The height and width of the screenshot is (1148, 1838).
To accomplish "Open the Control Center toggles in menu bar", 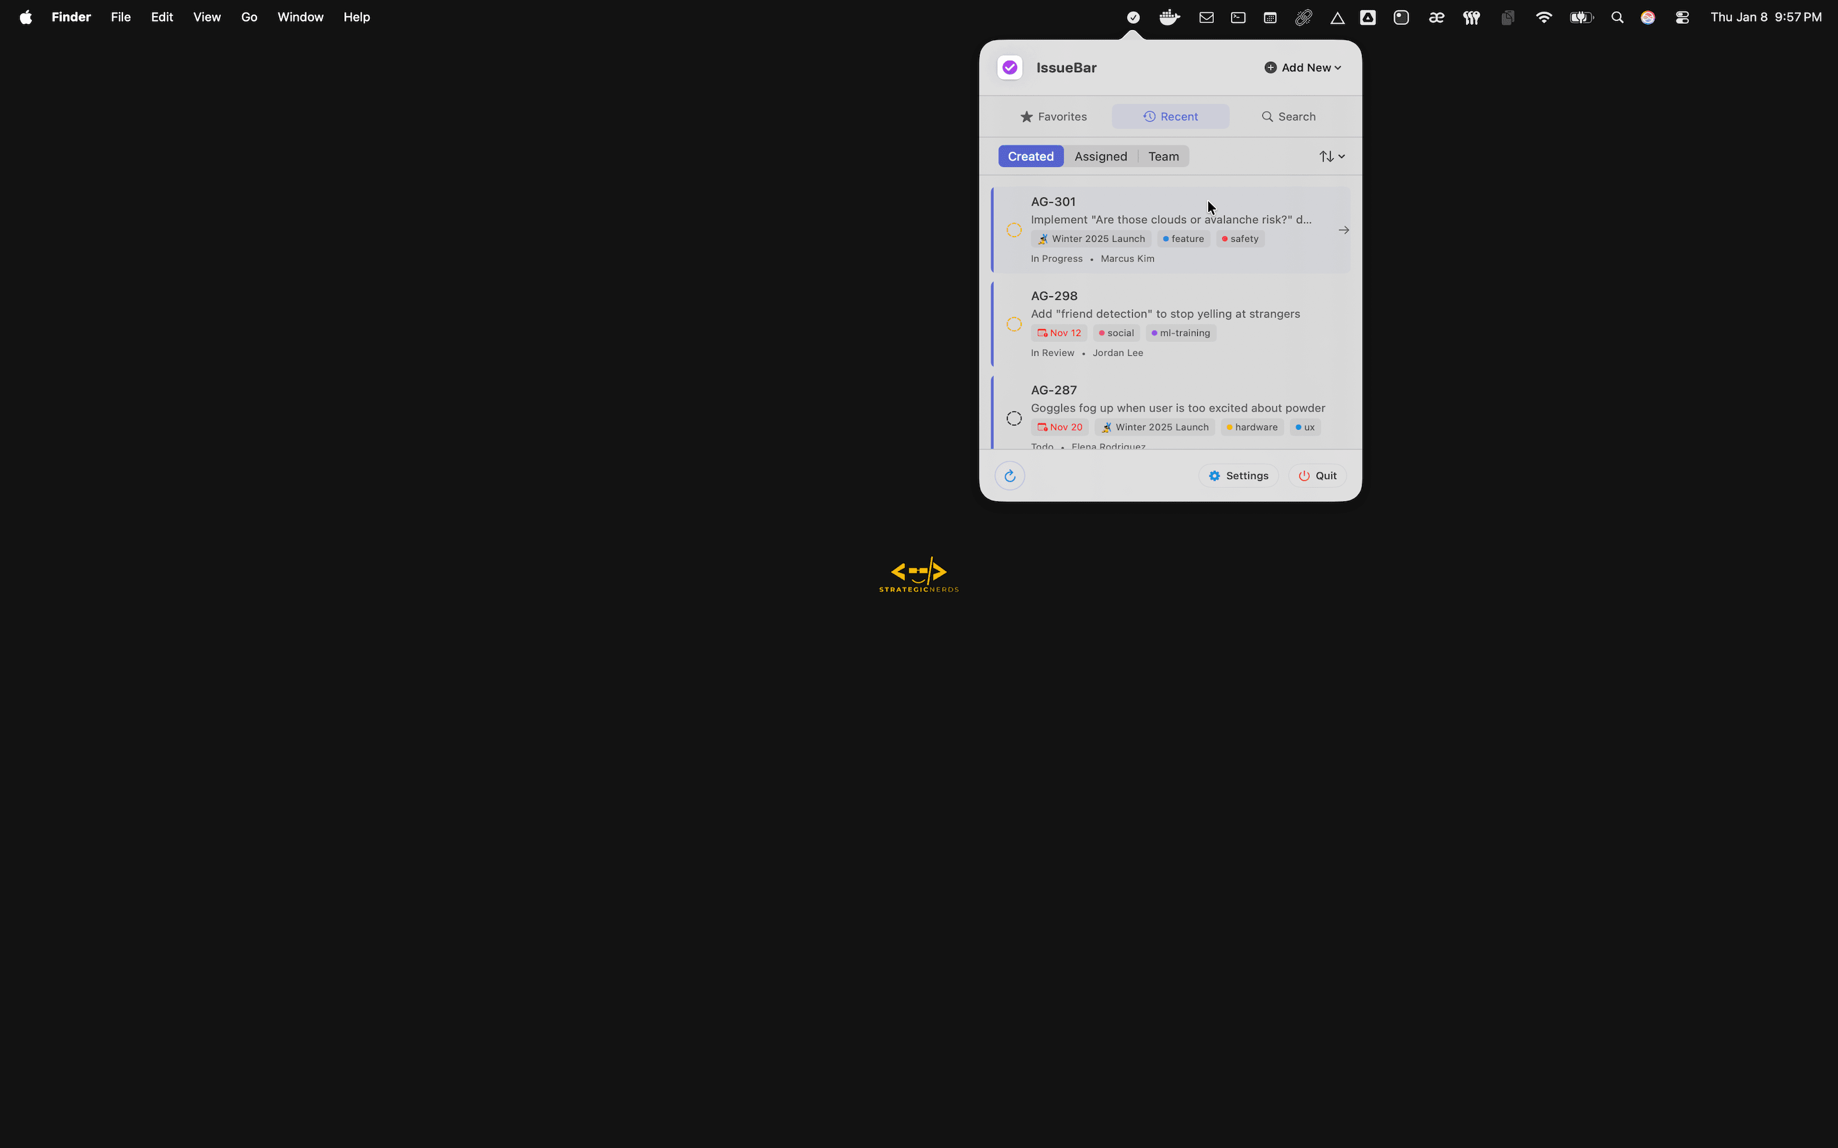I will 1682,17.
